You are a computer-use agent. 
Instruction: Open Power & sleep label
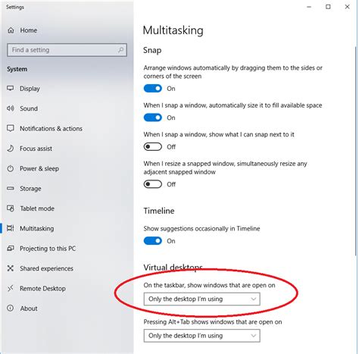39,168
